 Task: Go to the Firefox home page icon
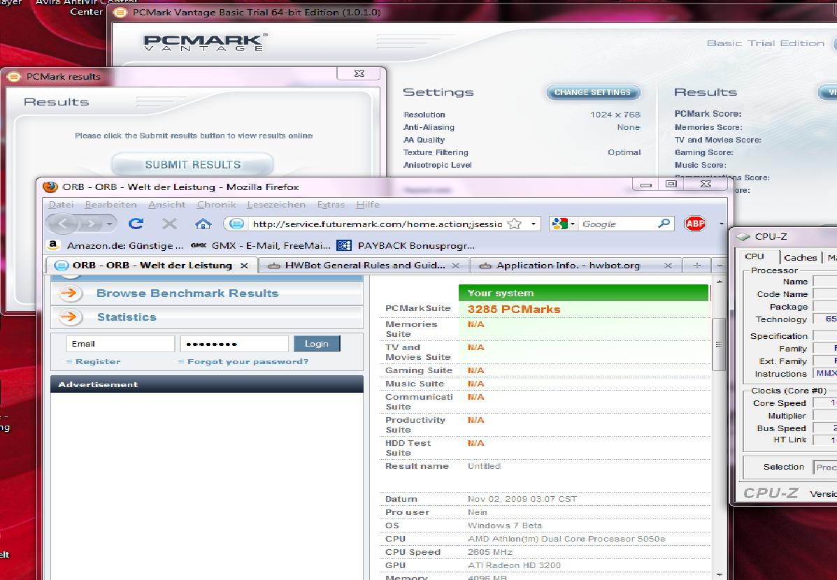pos(203,224)
